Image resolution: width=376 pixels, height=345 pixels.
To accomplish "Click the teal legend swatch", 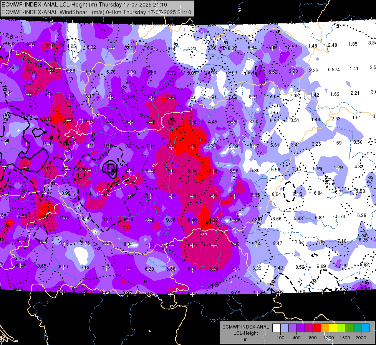I will (x=357, y=328).
